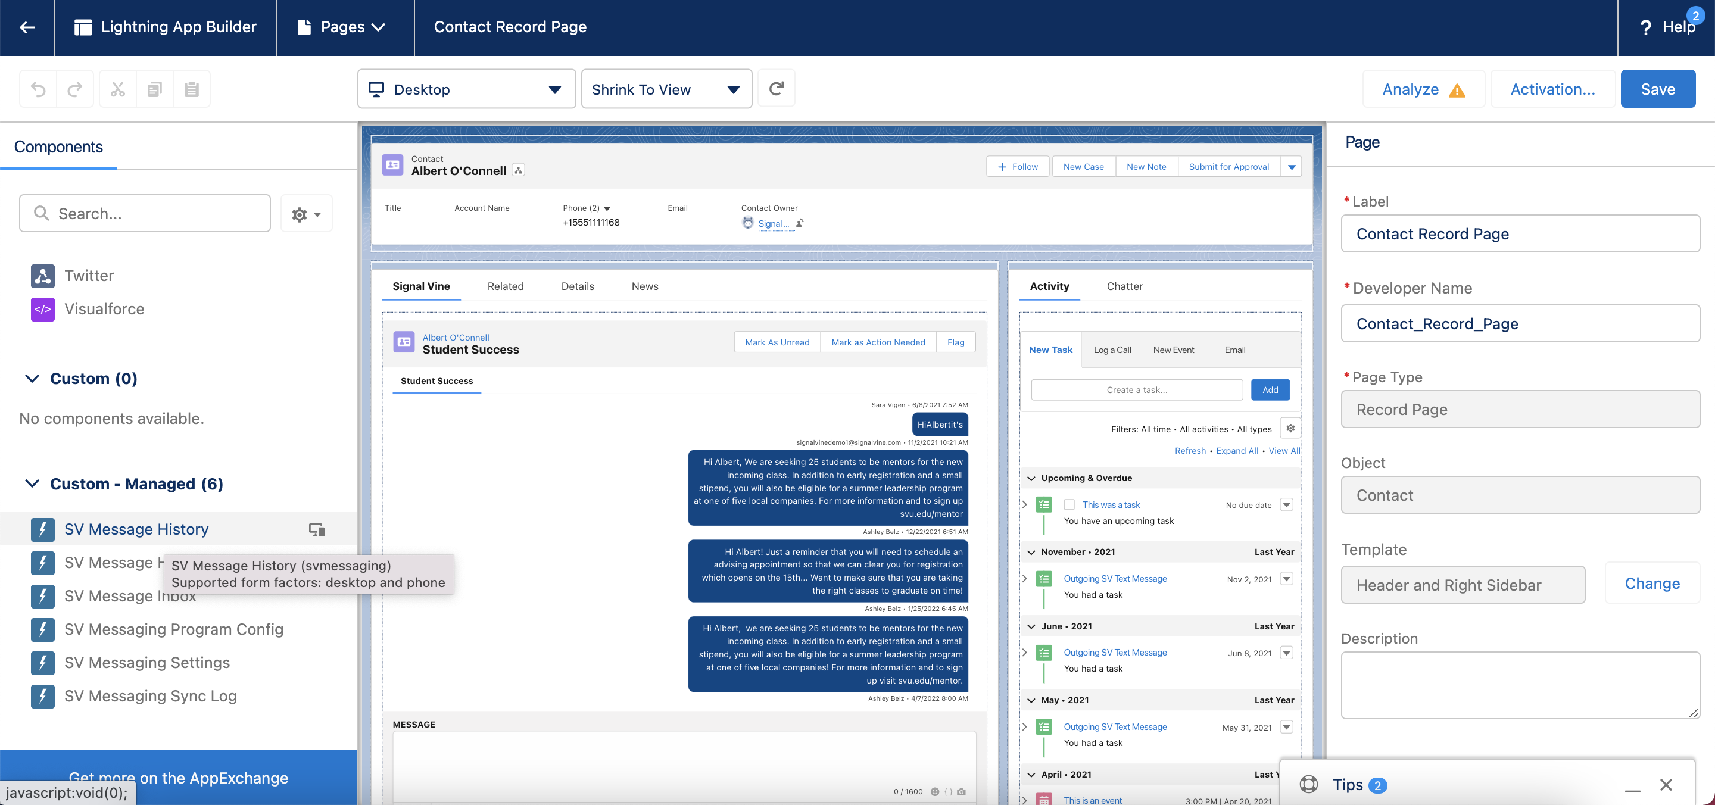This screenshot has height=805, width=1715.
Task: Click the Create a task input field
Action: (1136, 389)
